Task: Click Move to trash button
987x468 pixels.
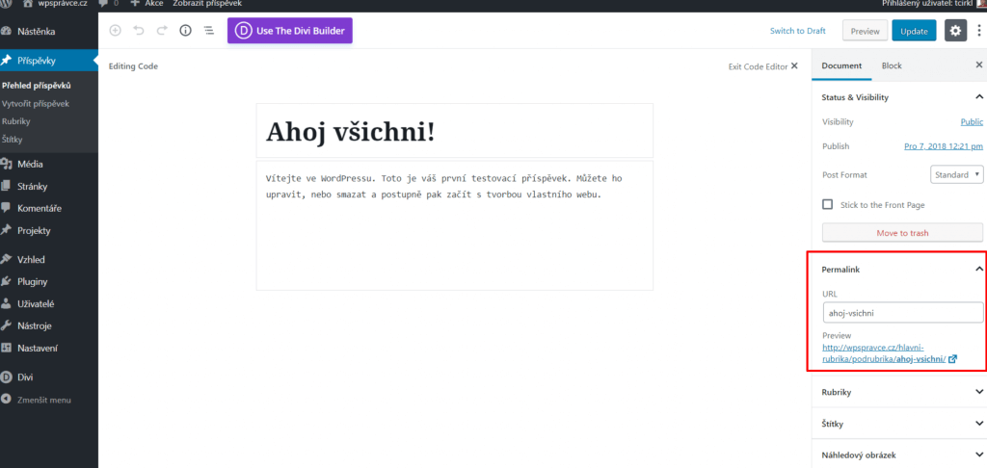Action: [902, 233]
